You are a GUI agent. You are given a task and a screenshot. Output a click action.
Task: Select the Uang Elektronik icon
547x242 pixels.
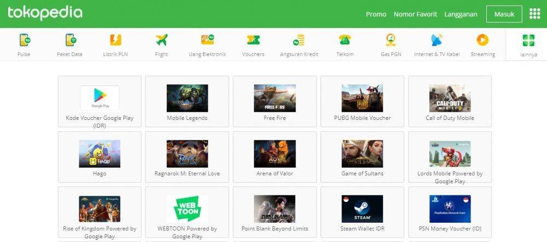207,40
